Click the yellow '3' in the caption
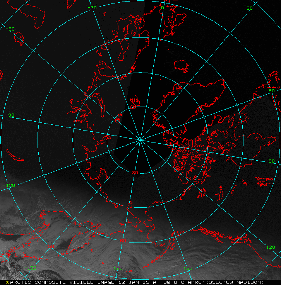Viewport: 281px width, 285px height. click(7, 283)
